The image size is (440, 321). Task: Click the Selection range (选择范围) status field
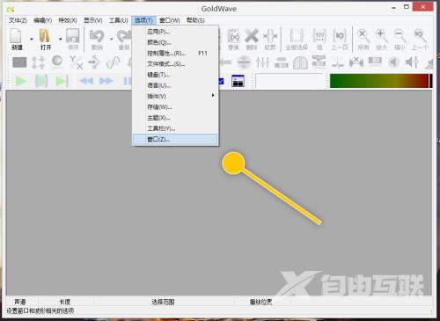[163, 302]
